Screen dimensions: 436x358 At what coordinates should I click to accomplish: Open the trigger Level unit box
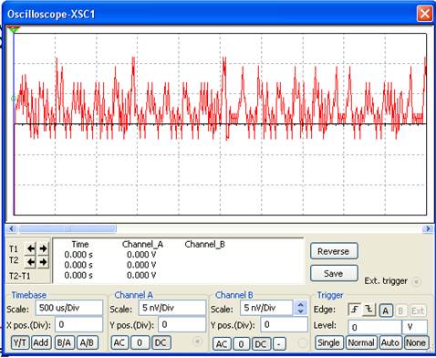click(415, 327)
